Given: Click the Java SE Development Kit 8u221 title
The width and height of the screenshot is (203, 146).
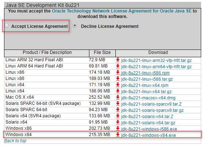Looking at the screenshot, I should coord(43,5).
